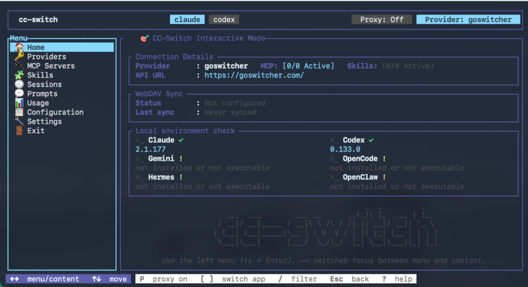This screenshot has height=287, width=528.
Task: Click the ? help shortcut hint
Action: point(397,279)
